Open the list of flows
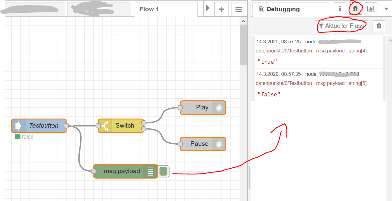392x201 pixels. pyautogui.click(x=239, y=9)
